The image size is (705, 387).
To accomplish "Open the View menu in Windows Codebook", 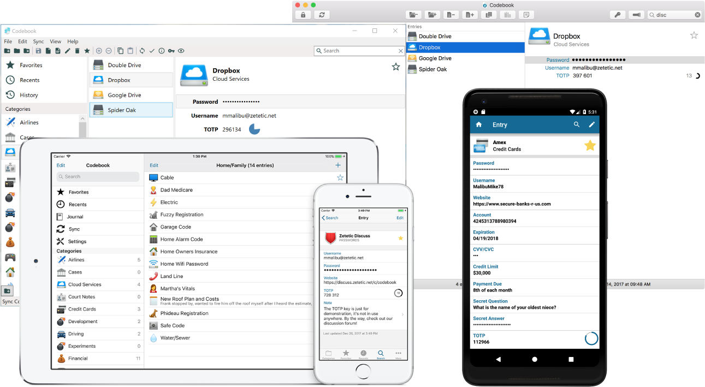I will 55,41.
